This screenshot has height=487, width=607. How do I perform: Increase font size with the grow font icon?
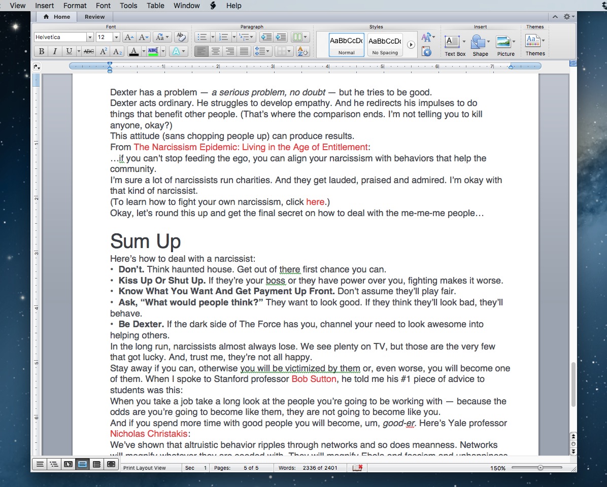click(128, 37)
